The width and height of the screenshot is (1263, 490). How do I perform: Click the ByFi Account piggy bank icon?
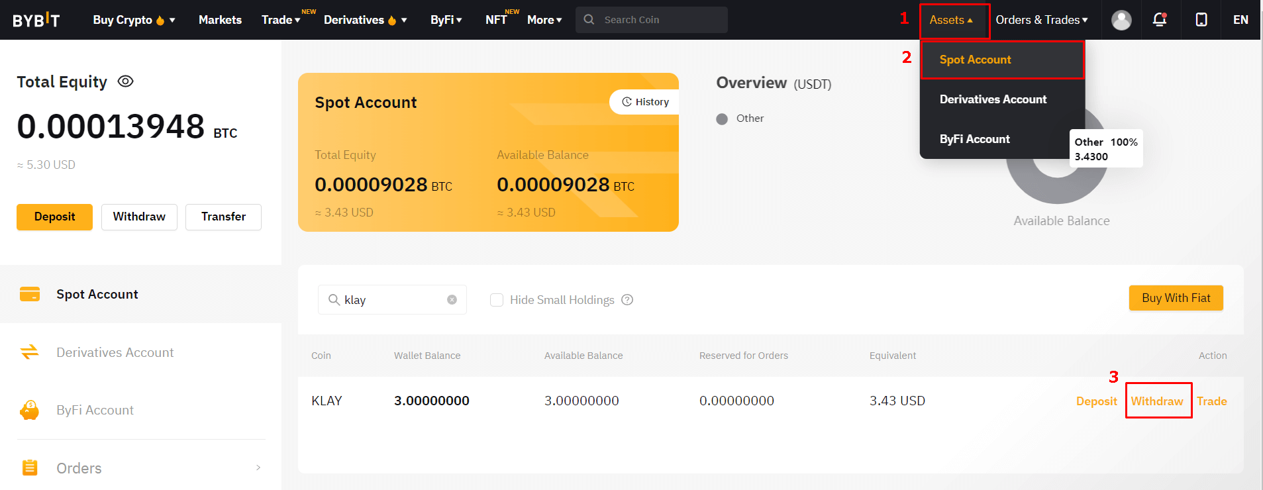(30, 410)
